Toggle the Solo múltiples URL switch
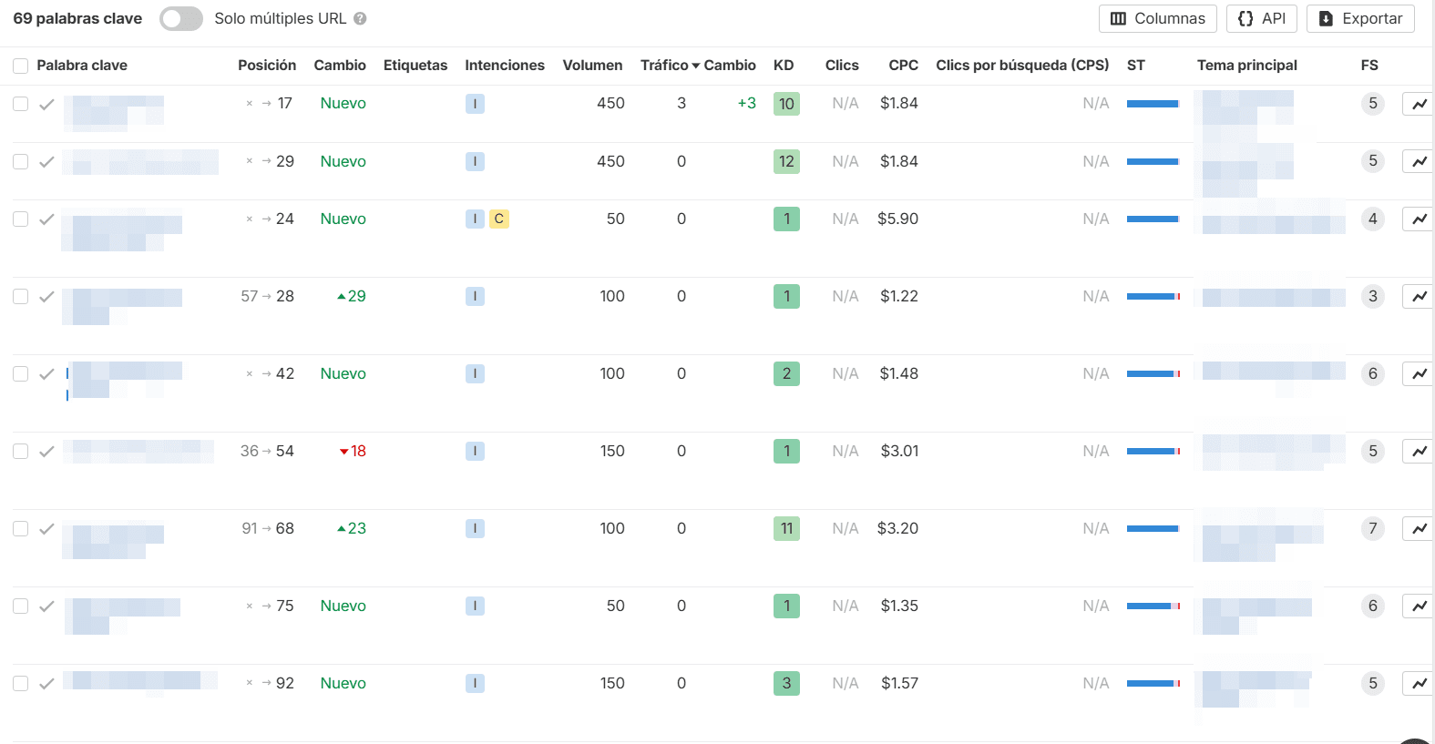 click(x=181, y=19)
